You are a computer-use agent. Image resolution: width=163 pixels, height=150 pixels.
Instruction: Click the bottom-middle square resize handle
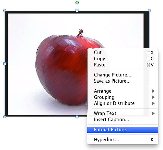[77, 117]
